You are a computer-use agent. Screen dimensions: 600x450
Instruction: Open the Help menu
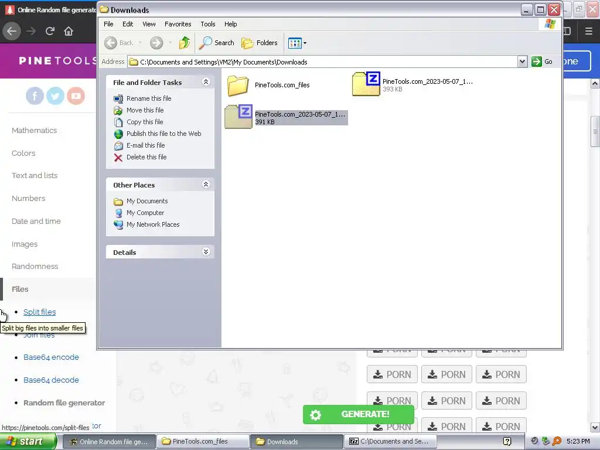(x=230, y=23)
